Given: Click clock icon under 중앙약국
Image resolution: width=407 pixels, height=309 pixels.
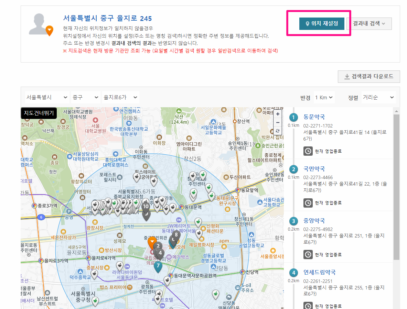Looking at the screenshot, I should pyautogui.click(x=308, y=255).
